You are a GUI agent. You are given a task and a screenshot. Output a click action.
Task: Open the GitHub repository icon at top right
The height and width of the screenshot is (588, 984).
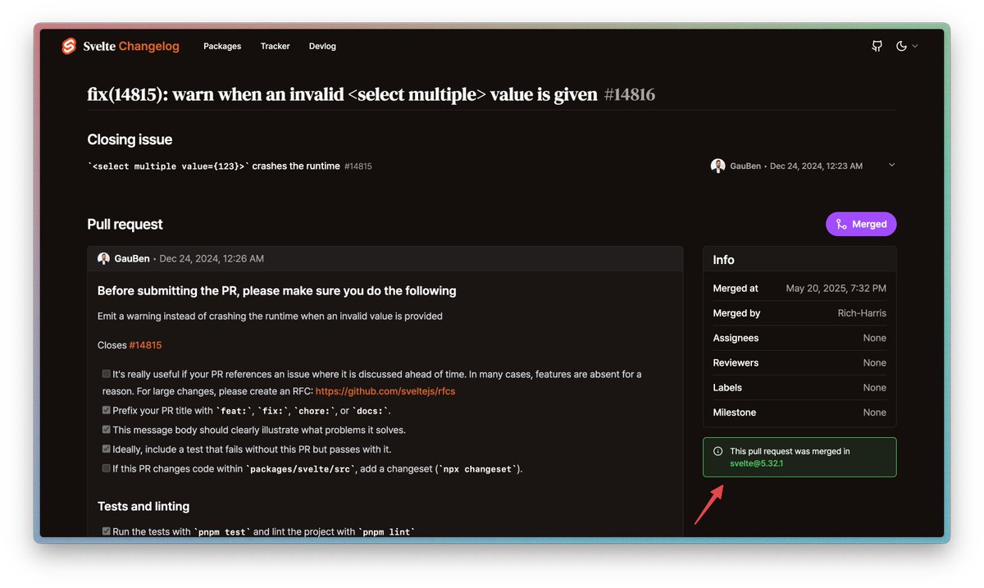876,46
